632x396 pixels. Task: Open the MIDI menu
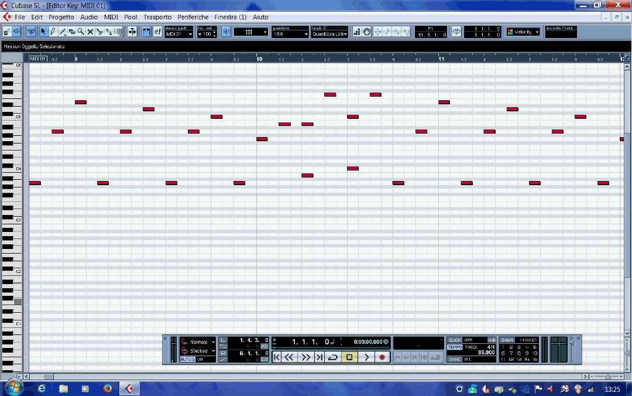coord(111,17)
